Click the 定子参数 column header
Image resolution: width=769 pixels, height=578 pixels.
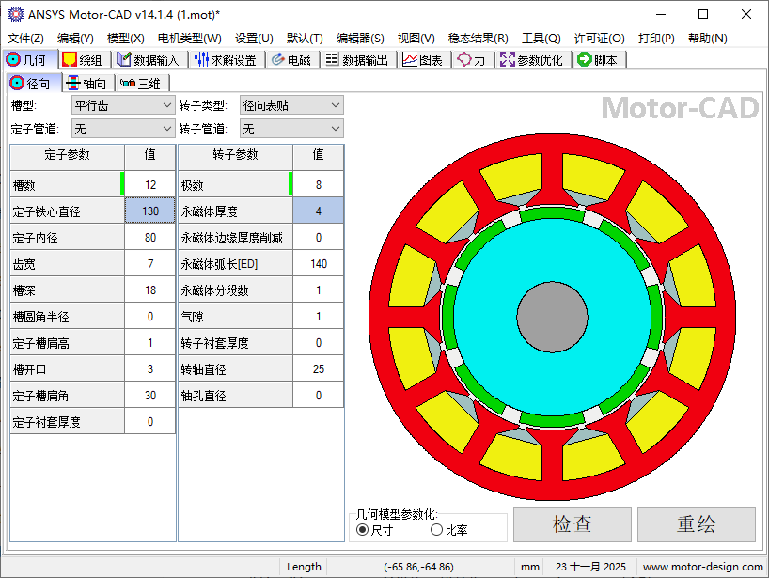click(x=67, y=155)
